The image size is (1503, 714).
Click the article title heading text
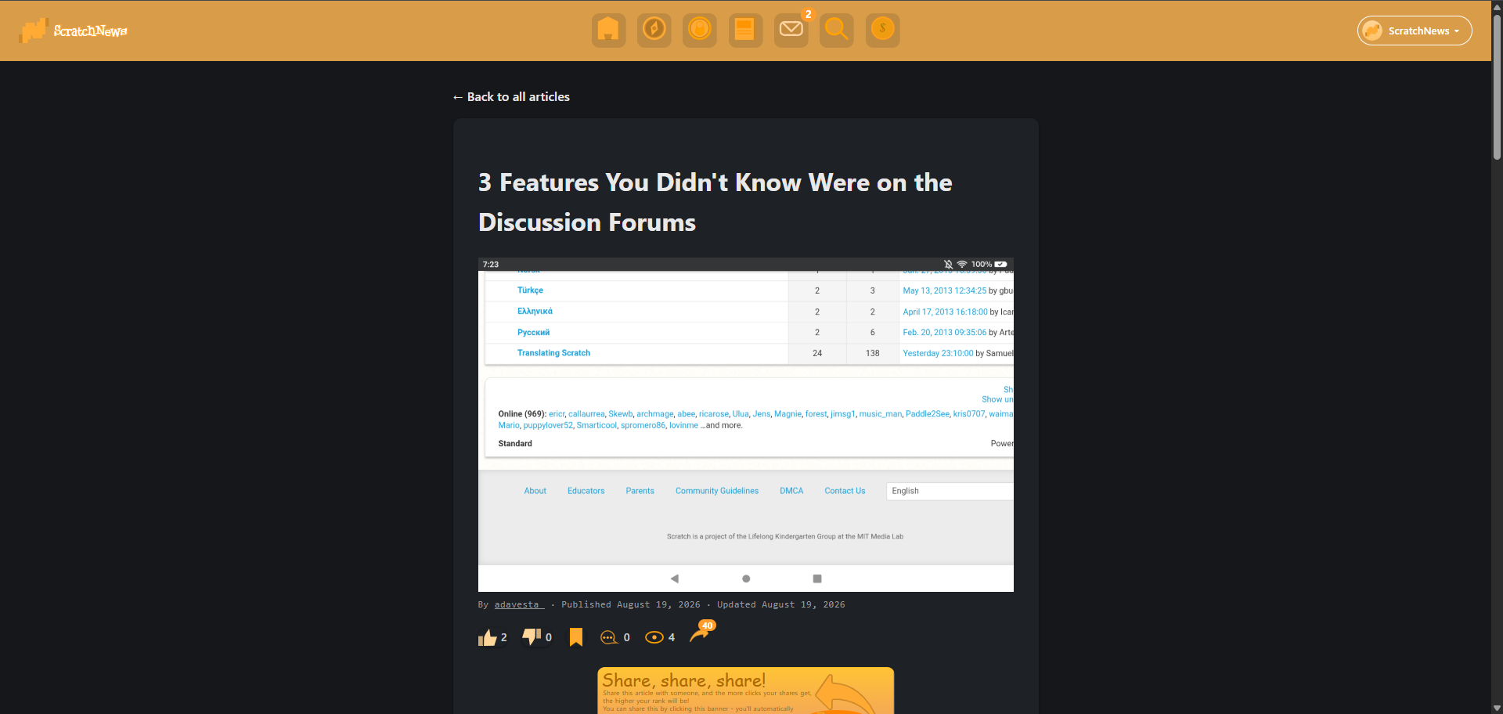715,202
